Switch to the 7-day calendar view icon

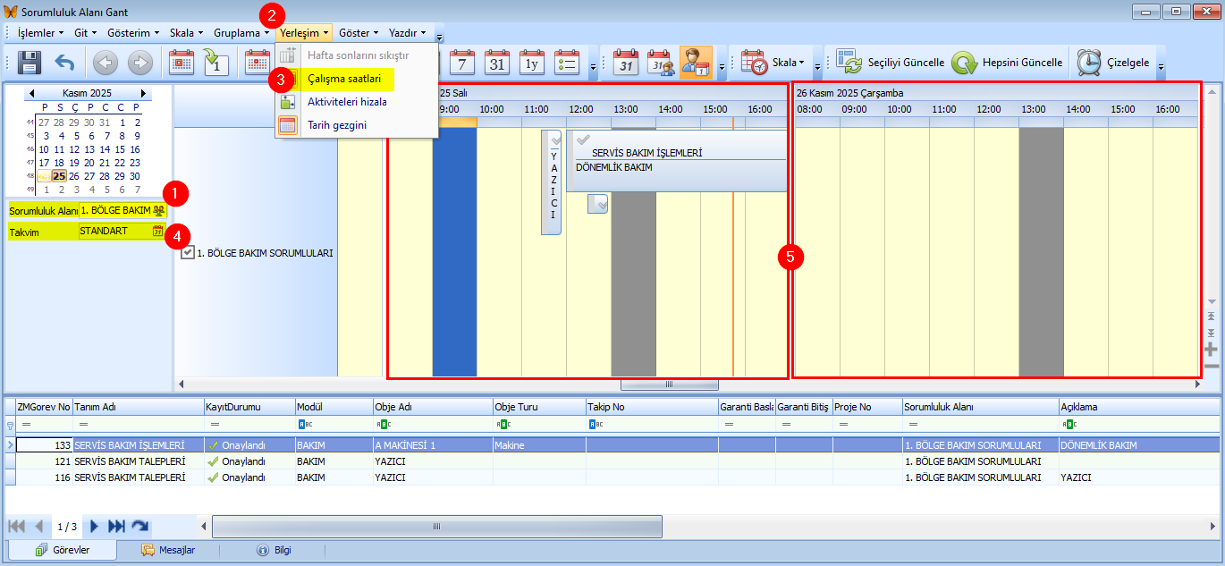462,63
